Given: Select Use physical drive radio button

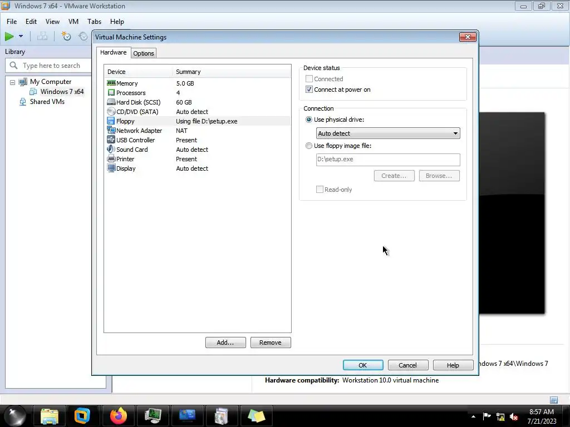Looking at the screenshot, I should tap(308, 120).
